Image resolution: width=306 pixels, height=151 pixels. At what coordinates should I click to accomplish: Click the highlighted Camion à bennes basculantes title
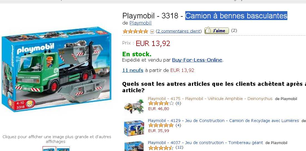(x=236, y=16)
